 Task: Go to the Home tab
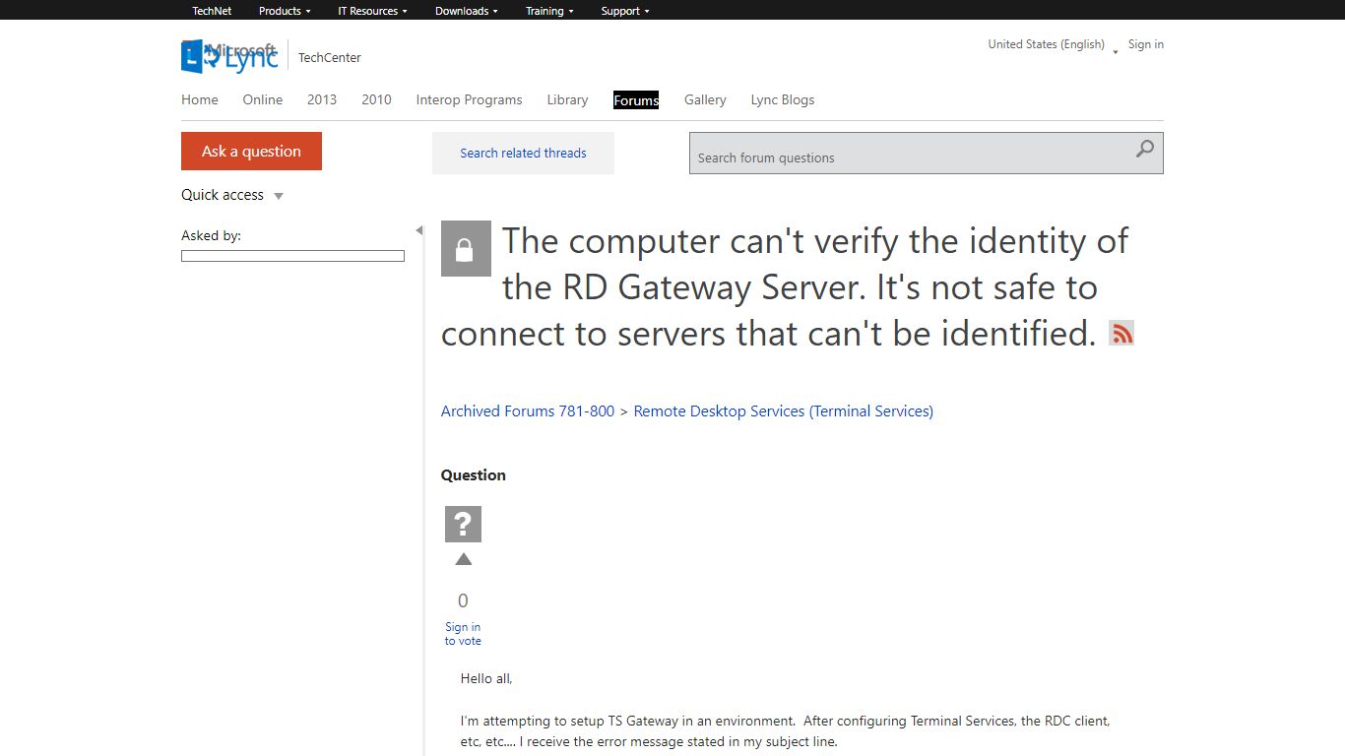click(x=200, y=99)
